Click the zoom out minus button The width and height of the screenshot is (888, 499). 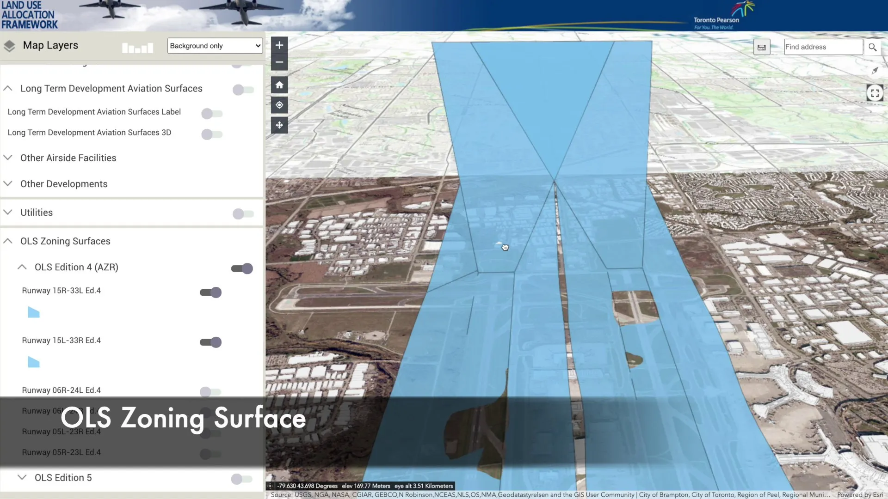pos(279,62)
